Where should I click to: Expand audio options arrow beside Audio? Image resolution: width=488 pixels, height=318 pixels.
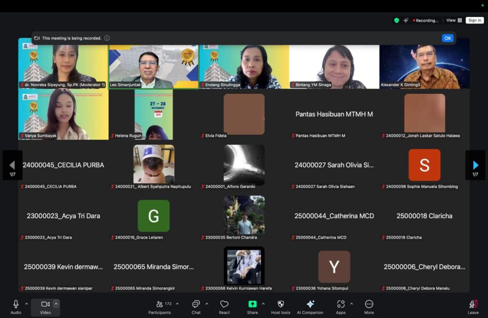(x=27, y=304)
